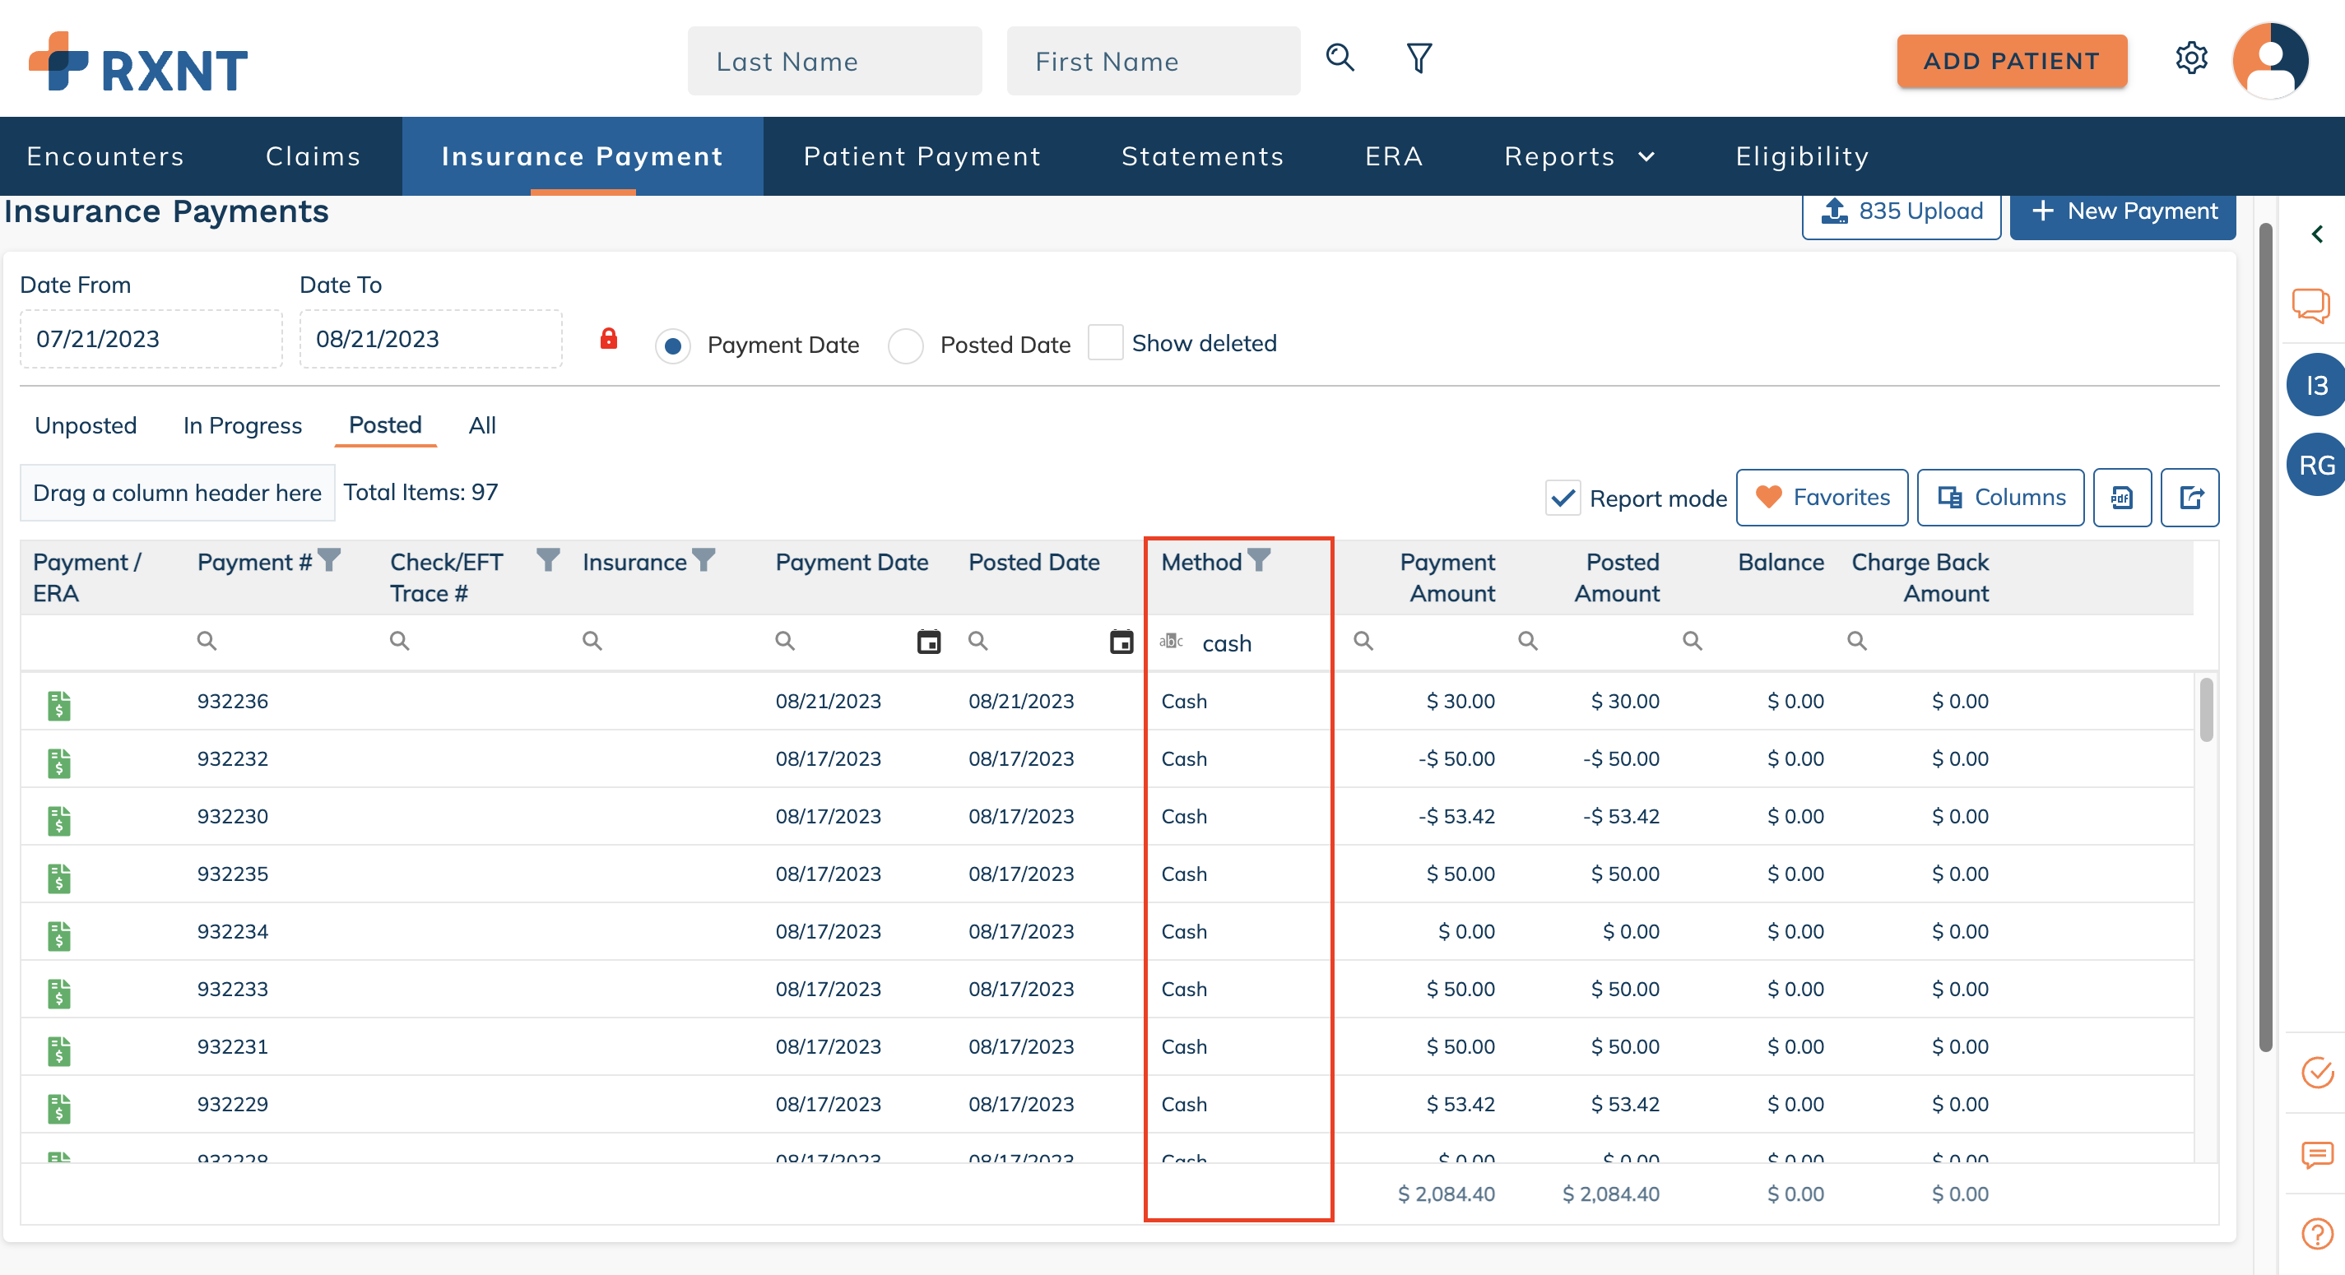Open the Eligibility tab
This screenshot has width=2345, height=1275.
click(1801, 156)
